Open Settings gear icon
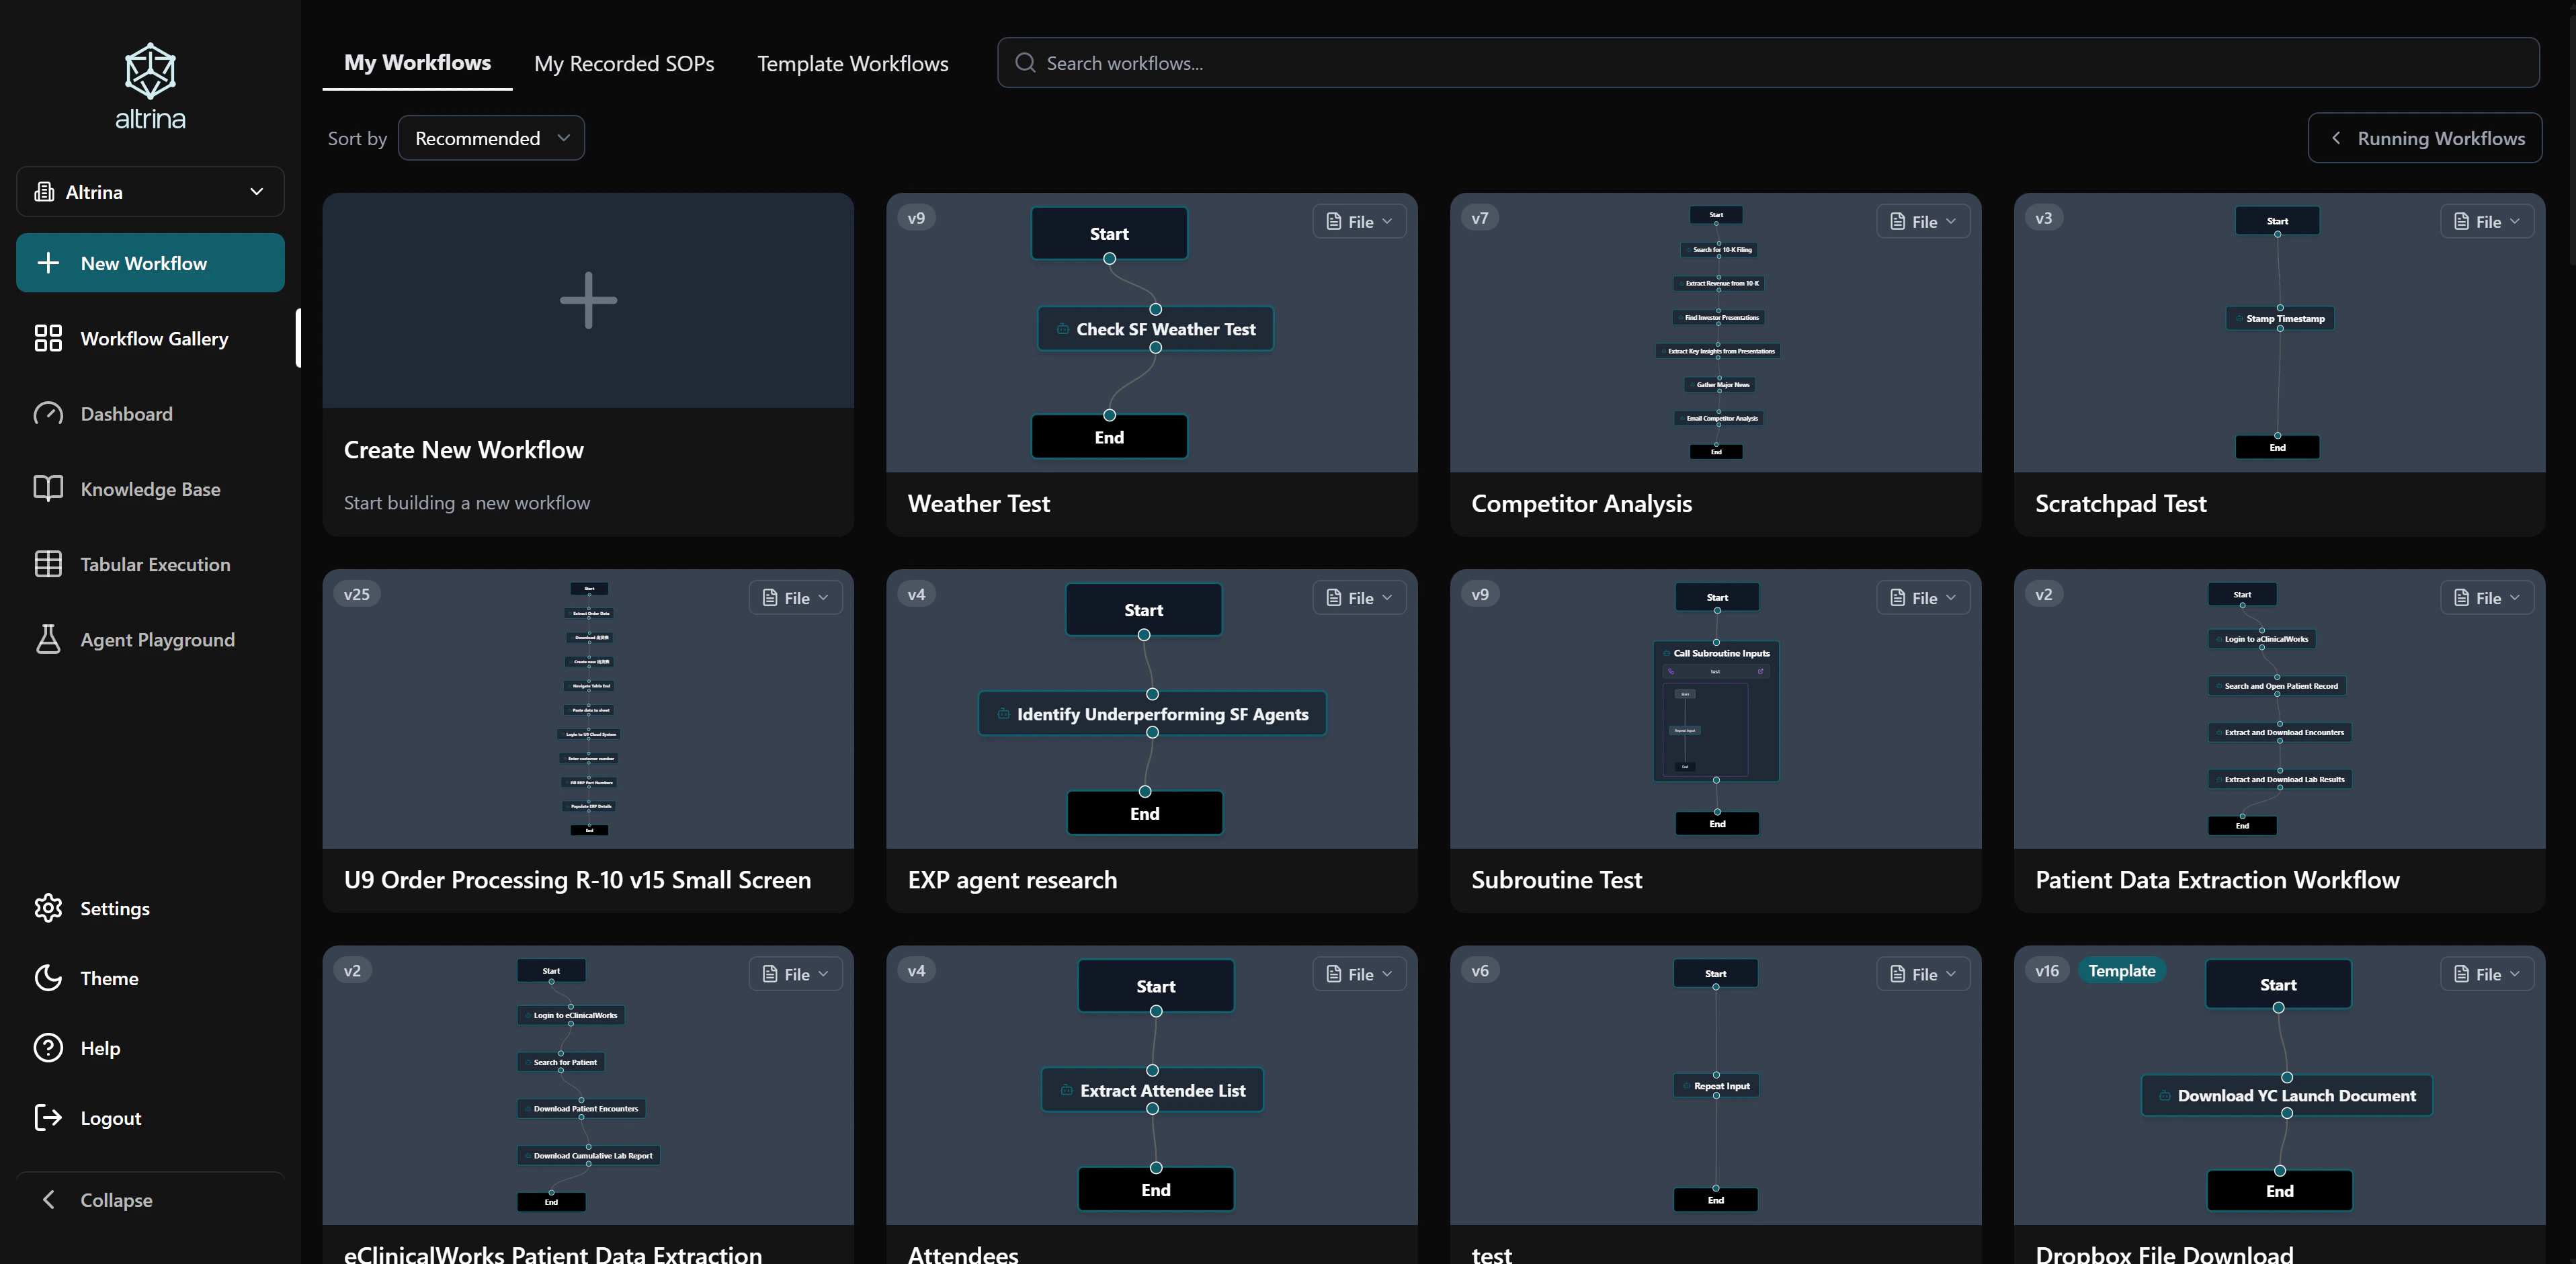 point(48,908)
